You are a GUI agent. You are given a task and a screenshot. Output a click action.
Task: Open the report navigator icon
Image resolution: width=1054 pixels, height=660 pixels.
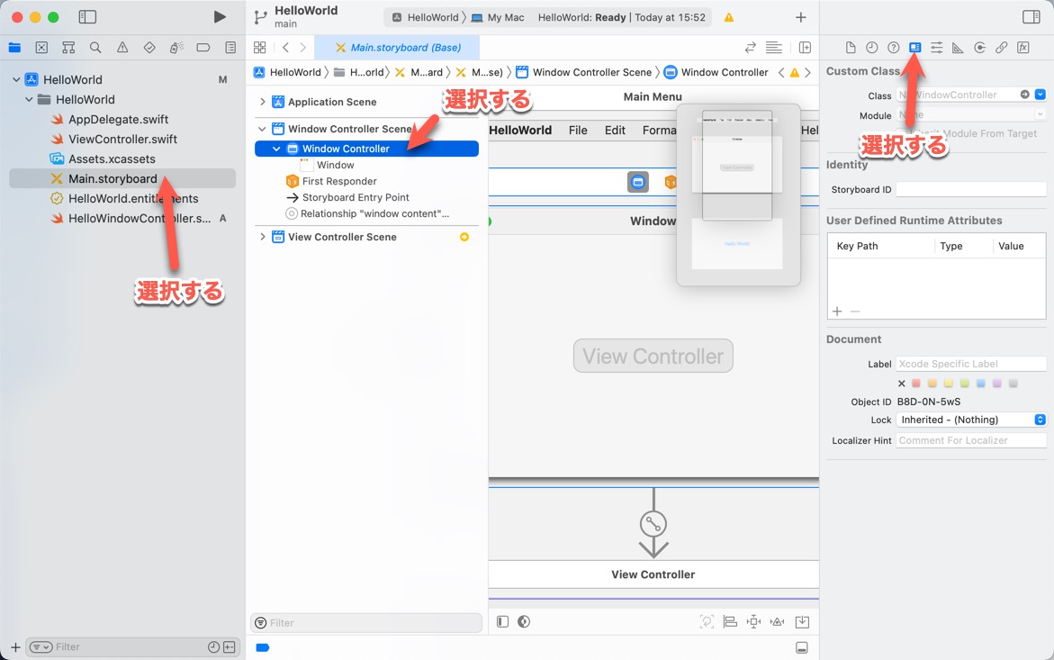coord(230,47)
